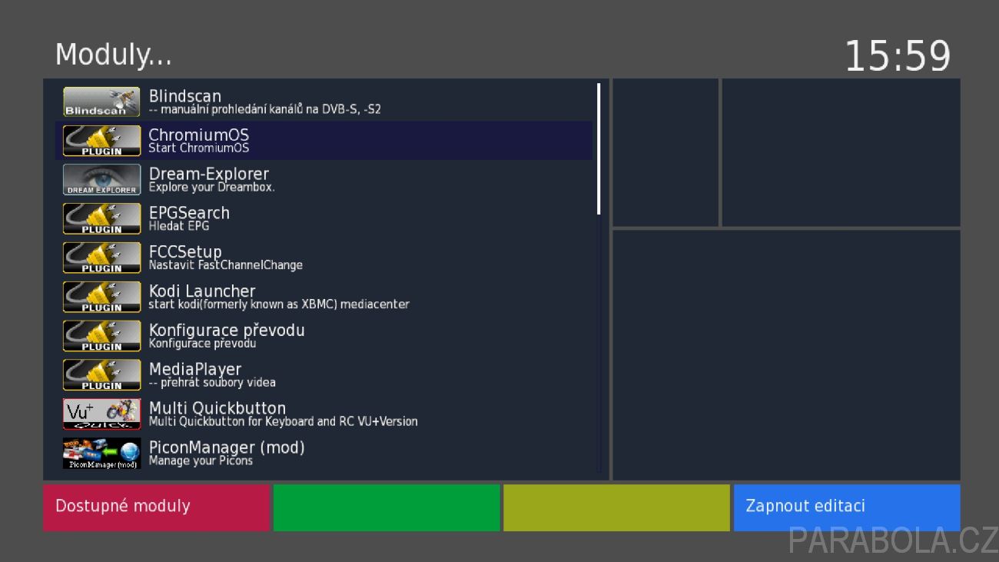The width and height of the screenshot is (999, 562).
Task: Click 'Explore your Dreambox.' description
Action: 211,188
